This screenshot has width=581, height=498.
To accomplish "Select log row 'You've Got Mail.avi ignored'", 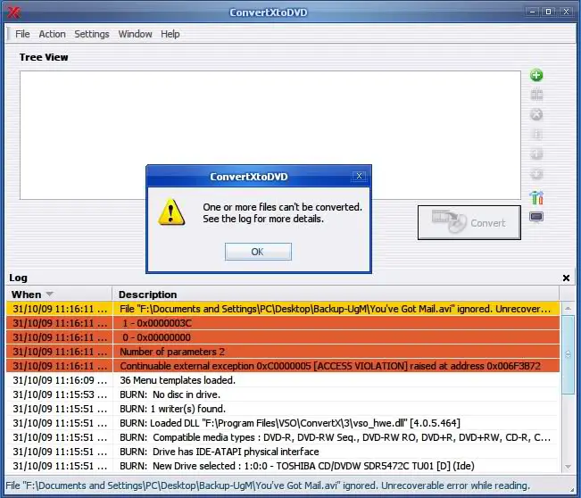I will [283, 309].
